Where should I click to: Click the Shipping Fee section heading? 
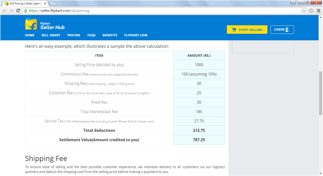pyautogui.click(x=46, y=159)
